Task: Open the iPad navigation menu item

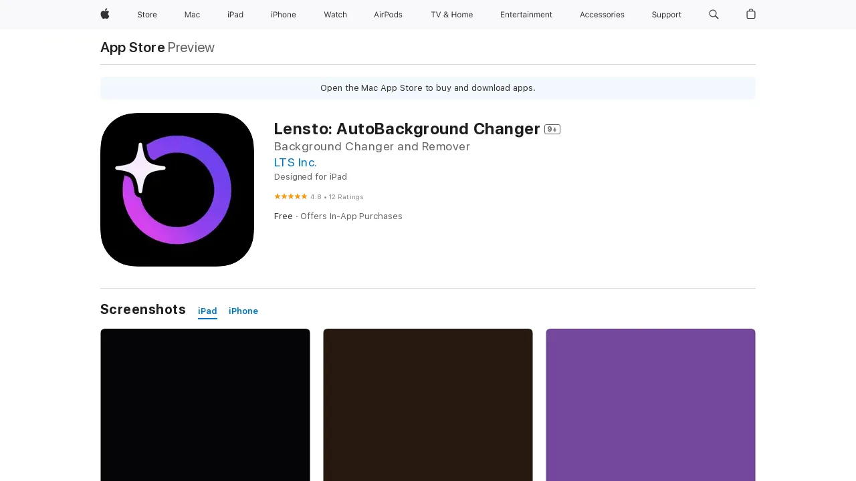Action: tap(235, 15)
